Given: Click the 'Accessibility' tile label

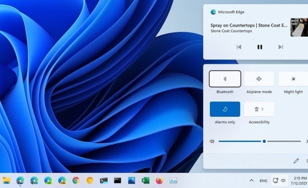Looking at the screenshot, I should click(x=259, y=122).
